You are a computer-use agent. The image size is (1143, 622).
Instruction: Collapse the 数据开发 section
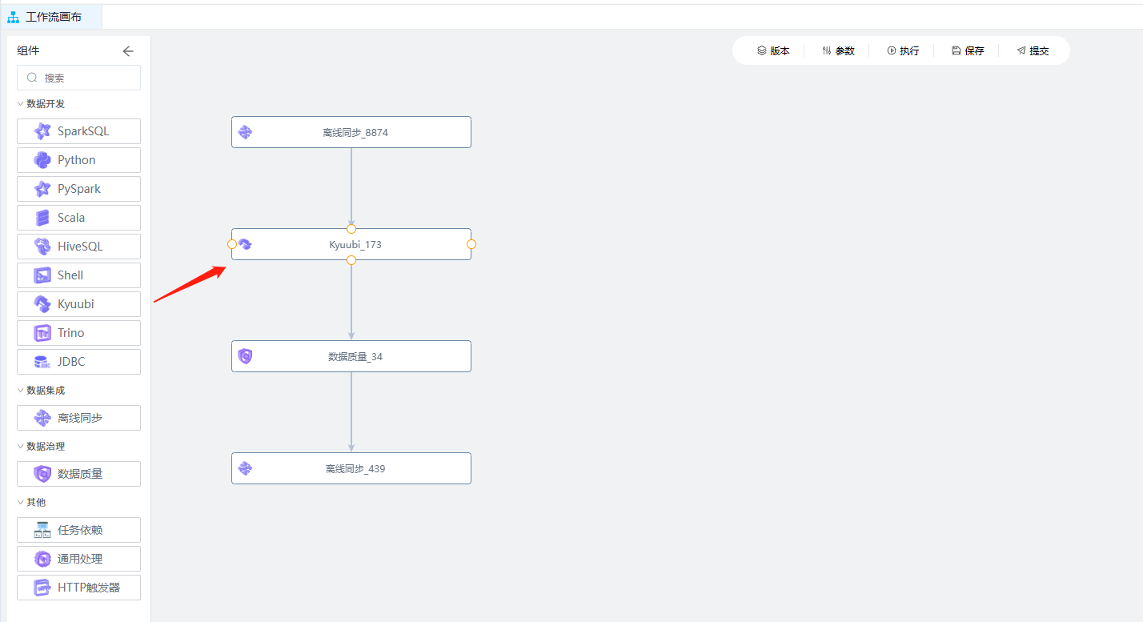pyautogui.click(x=21, y=103)
